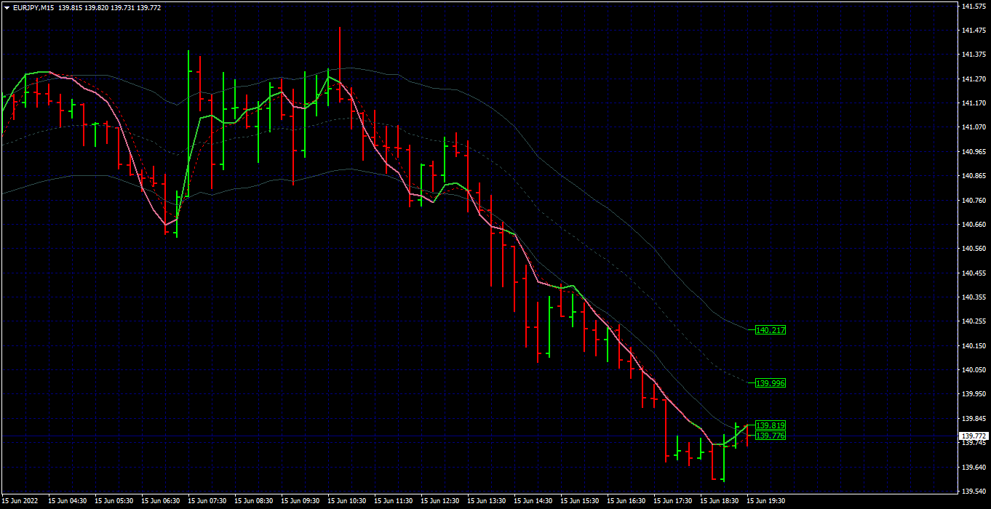
Task: Open the chart menu triangle beside EURJPY,M15
Action: click(x=7, y=7)
